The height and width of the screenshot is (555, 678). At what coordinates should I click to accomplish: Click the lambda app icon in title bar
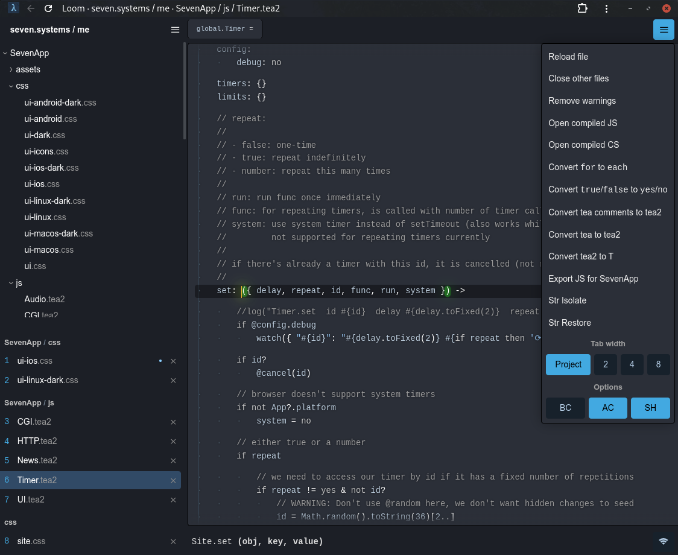13,8
